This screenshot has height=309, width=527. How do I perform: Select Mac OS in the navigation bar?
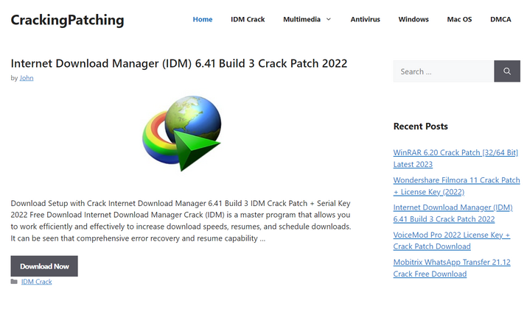pos(458,19)
